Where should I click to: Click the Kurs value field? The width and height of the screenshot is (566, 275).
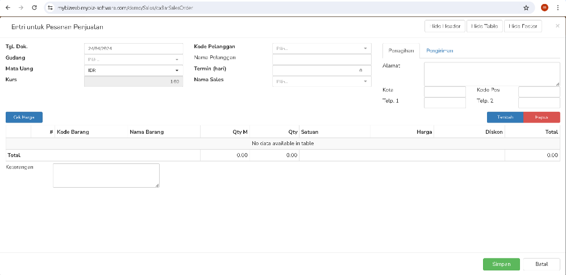pyautogui.click(x=134, y=81)
